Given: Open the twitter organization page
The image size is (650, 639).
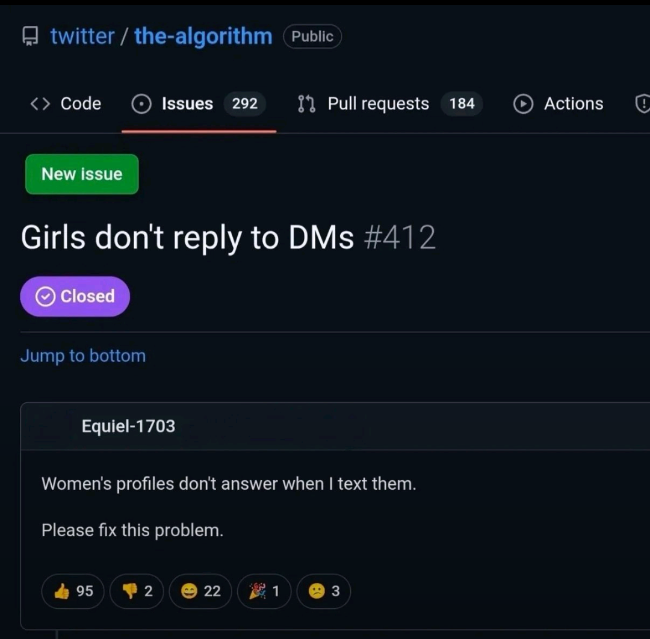Looking at the screenshot, I should point(82,36).
